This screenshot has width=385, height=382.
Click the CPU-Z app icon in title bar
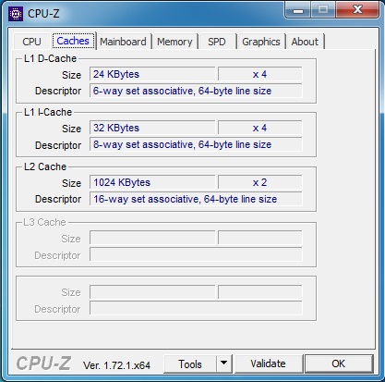tap(16, 14)
